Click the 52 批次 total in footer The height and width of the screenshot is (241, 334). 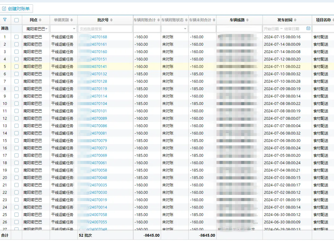(x=85, y=235)
